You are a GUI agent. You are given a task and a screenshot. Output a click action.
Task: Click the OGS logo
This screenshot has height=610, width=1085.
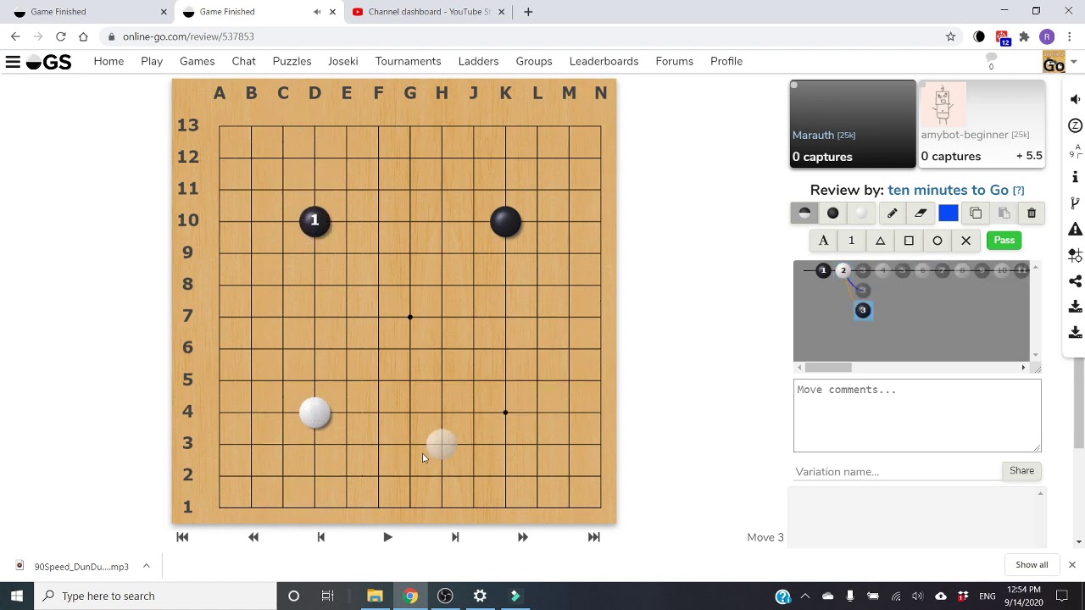coord(48,61)
